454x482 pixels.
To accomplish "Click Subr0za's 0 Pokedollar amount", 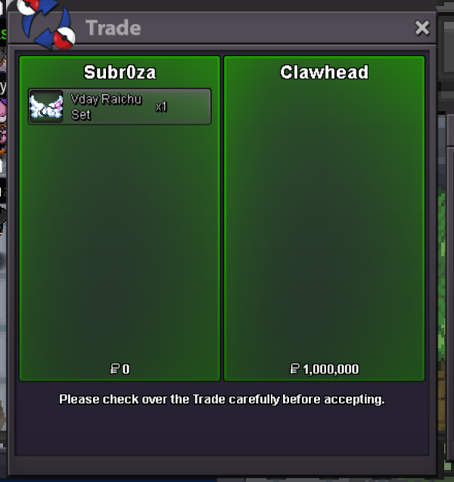I will coord(126,369).
